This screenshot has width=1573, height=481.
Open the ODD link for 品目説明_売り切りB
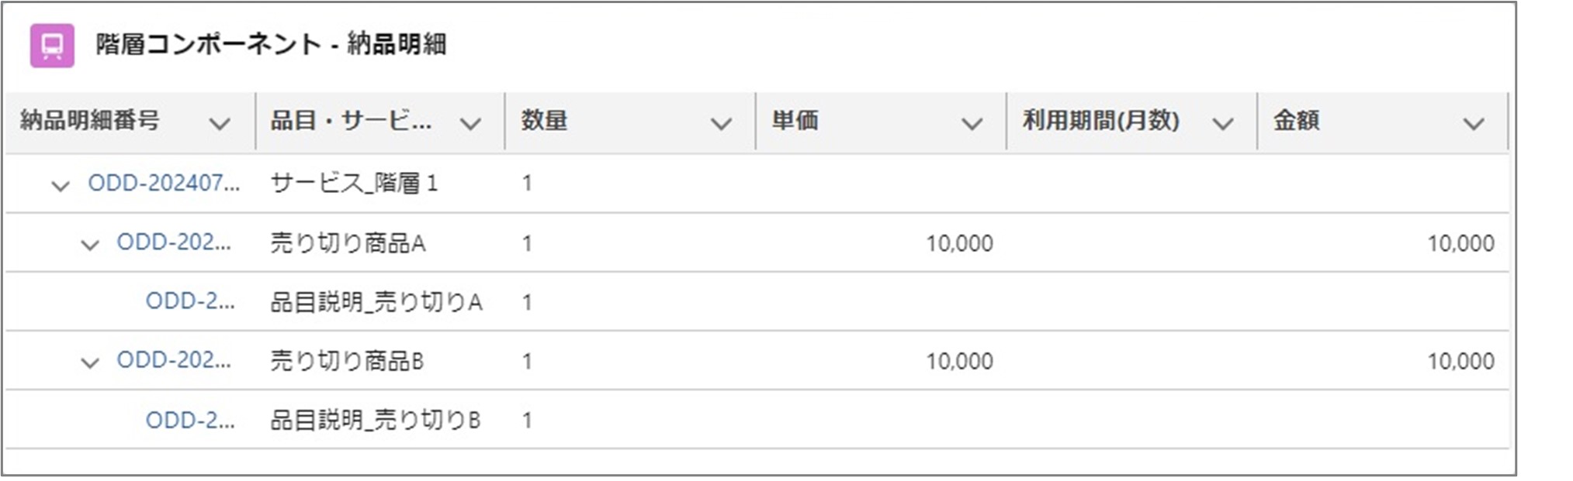click(x=190, y=420)
